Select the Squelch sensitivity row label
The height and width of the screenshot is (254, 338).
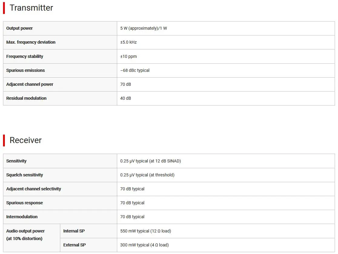click(x=25, y=175)
